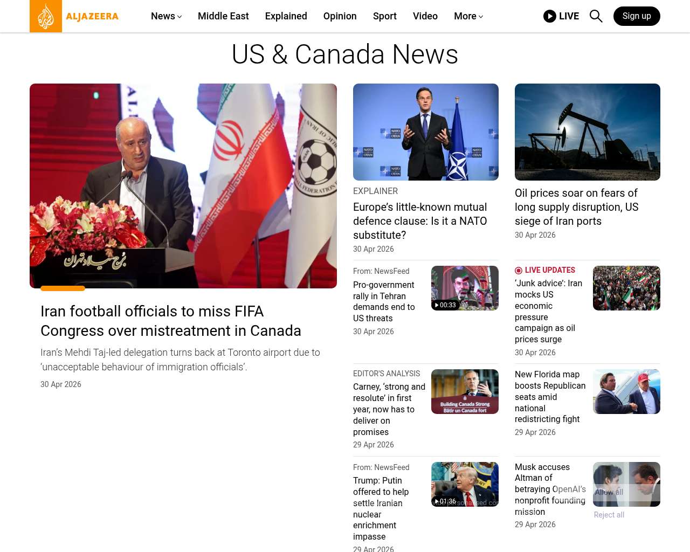Open Oil prices soar article headline
This screenshot has height=552, width=690.
point(576,207)
